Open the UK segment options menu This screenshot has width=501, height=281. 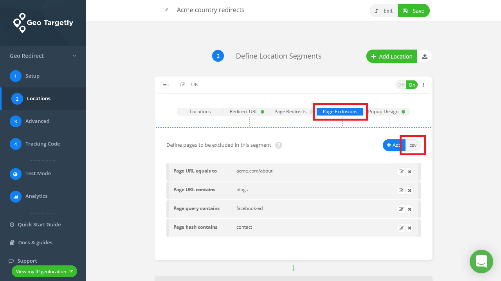pyautogui.click(x=424, y=84)
